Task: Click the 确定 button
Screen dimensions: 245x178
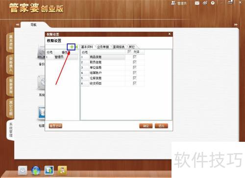Action: [146, 126]
